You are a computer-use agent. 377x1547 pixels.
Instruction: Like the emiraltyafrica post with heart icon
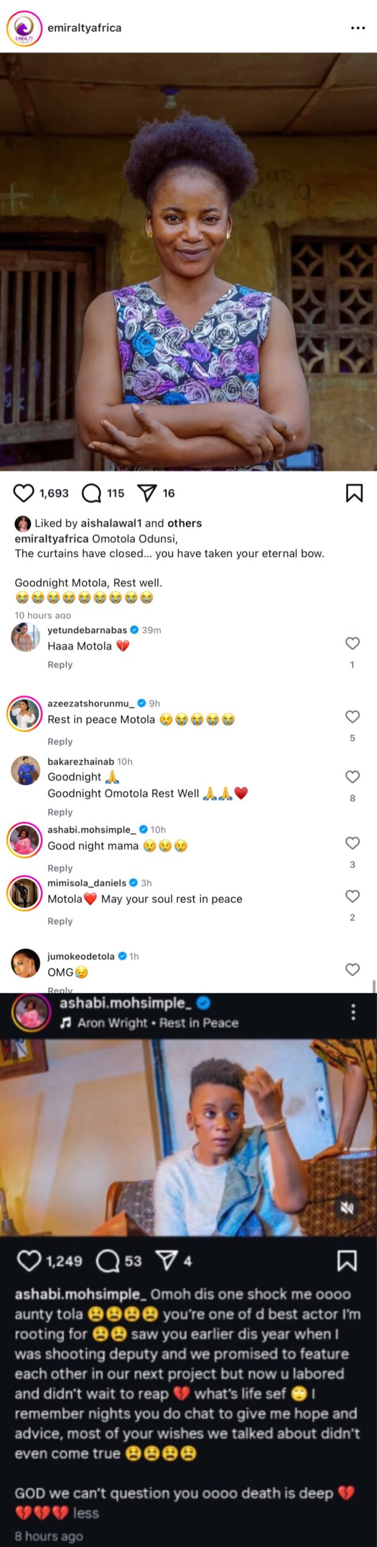[x=24, y=493]
